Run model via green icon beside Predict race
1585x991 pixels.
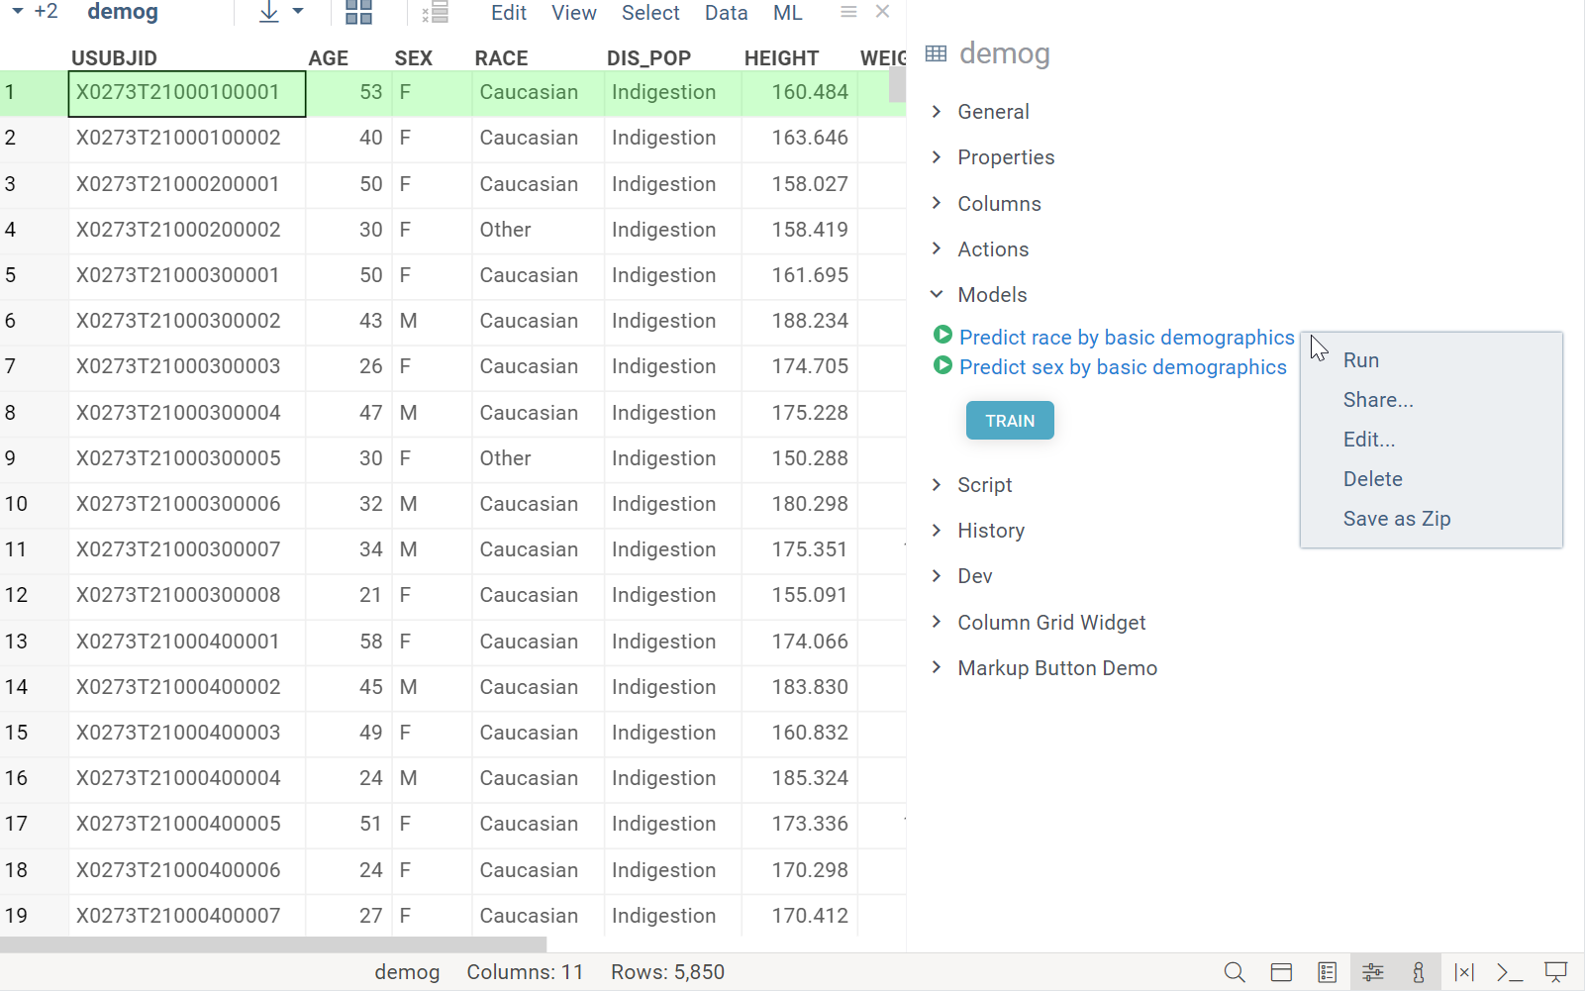[x=942, y=336]
